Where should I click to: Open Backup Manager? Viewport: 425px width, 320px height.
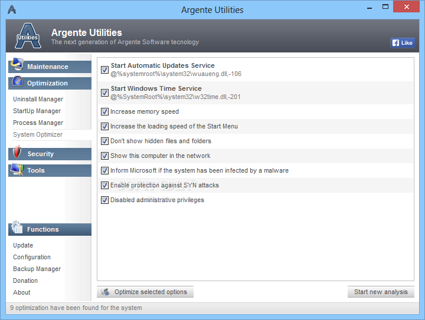coord(37,269)
